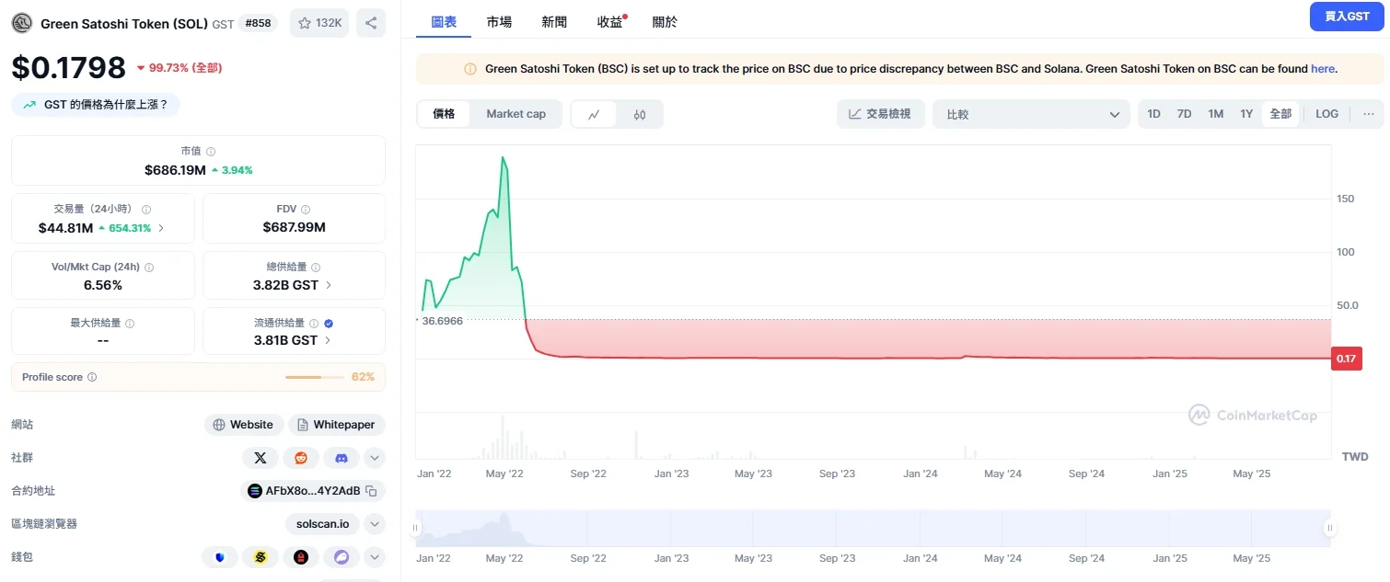The height and width of the screenshot is (582, 1390).
Task: Switch the chart to Market cap view
Action: [515, 114]
